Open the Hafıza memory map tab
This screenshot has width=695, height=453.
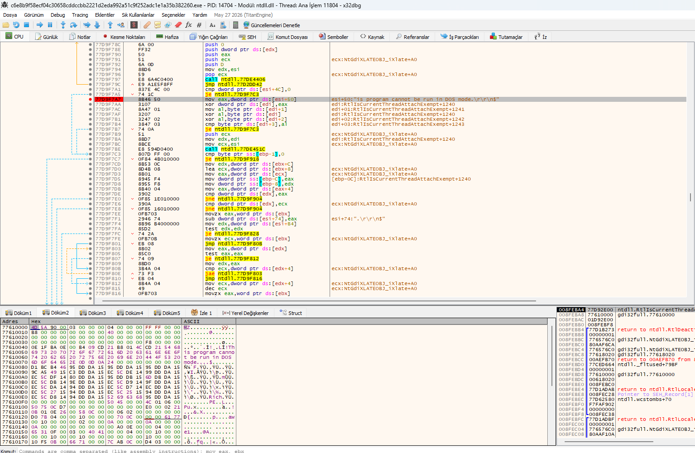coord(167,37)
